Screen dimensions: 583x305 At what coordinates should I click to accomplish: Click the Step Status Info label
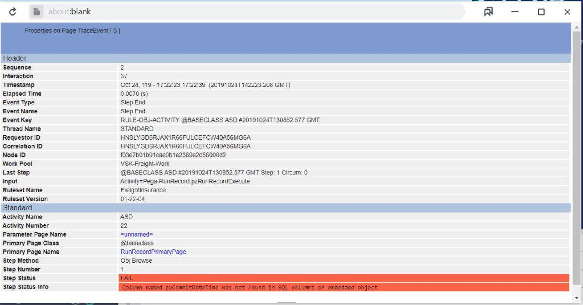click(x=26, y=287)
